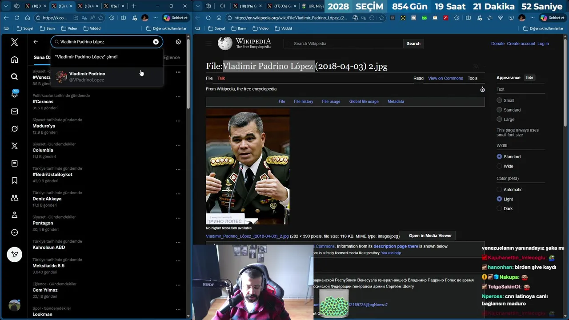Open options menu for the Columbia trend

pos(178,145)
